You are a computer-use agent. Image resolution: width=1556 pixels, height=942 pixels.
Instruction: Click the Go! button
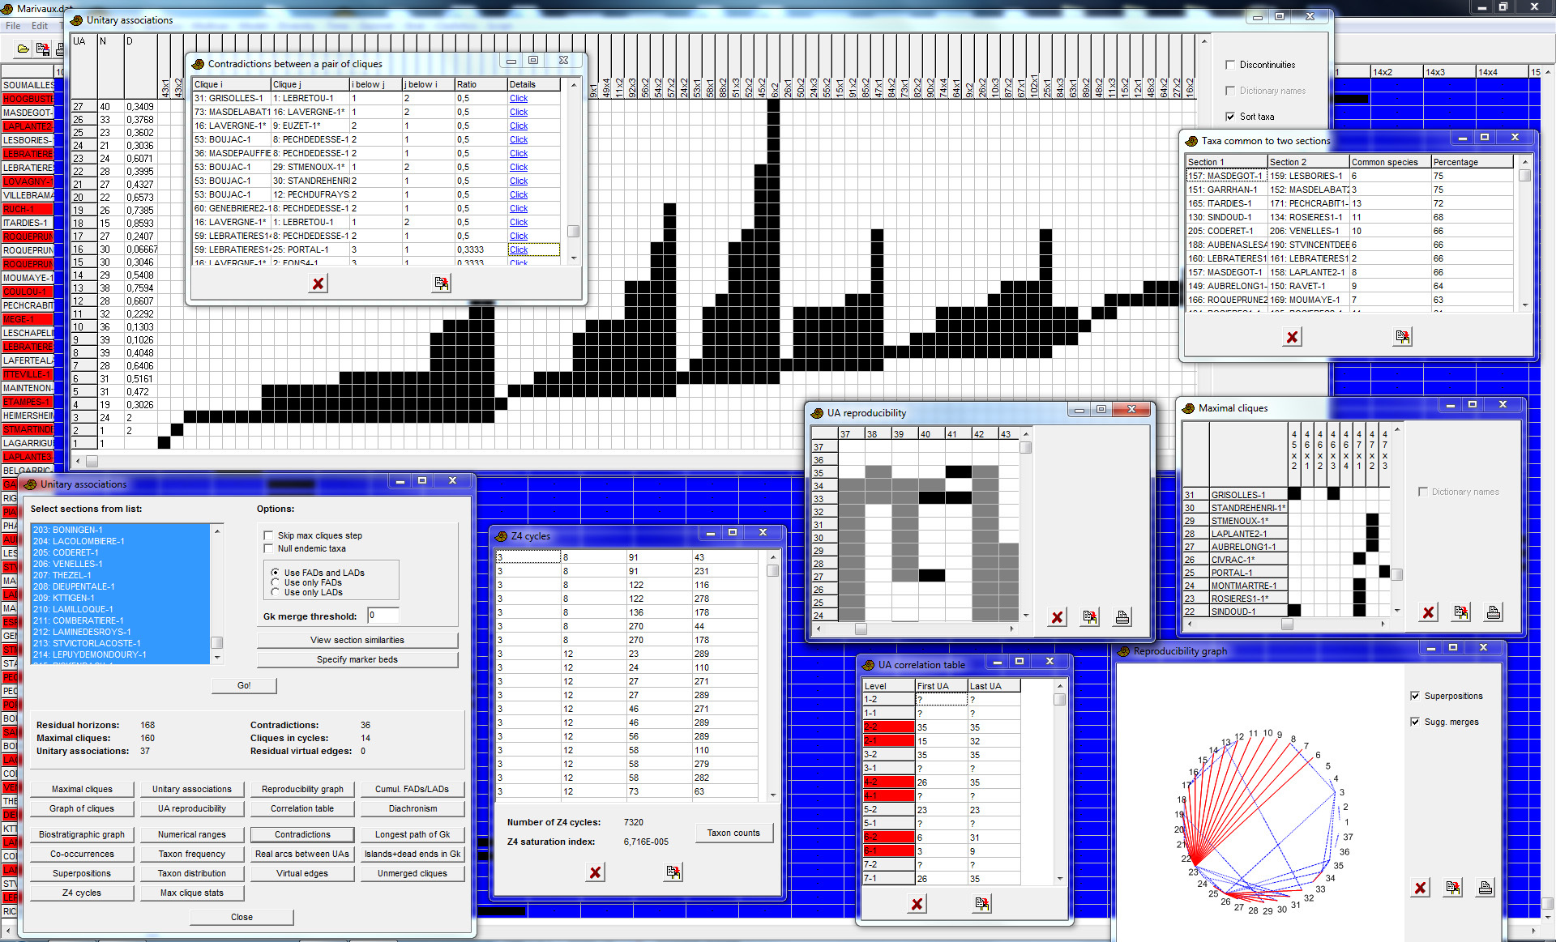(x=244, y=685)
